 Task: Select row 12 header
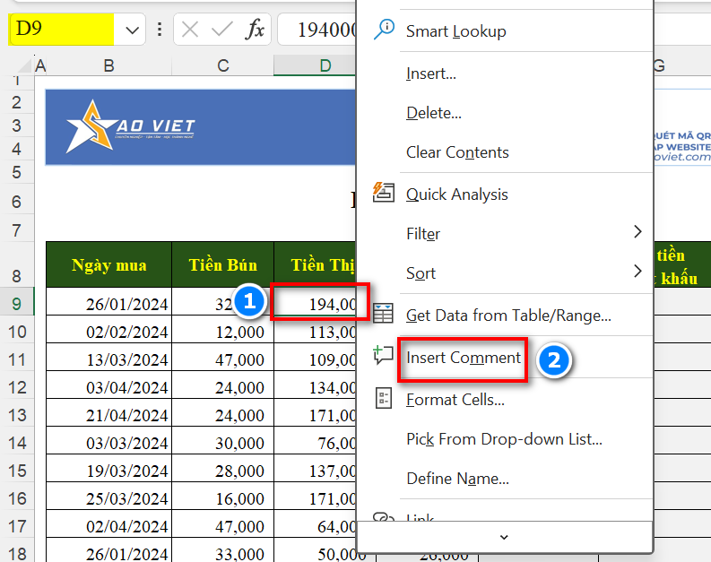pos(17,387)
